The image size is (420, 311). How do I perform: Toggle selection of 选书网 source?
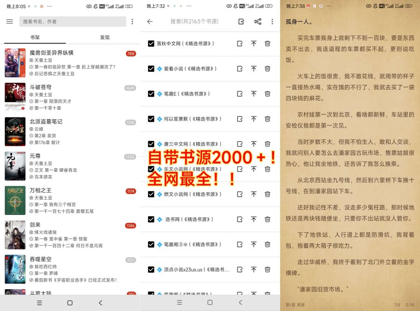tap(151, 219)
